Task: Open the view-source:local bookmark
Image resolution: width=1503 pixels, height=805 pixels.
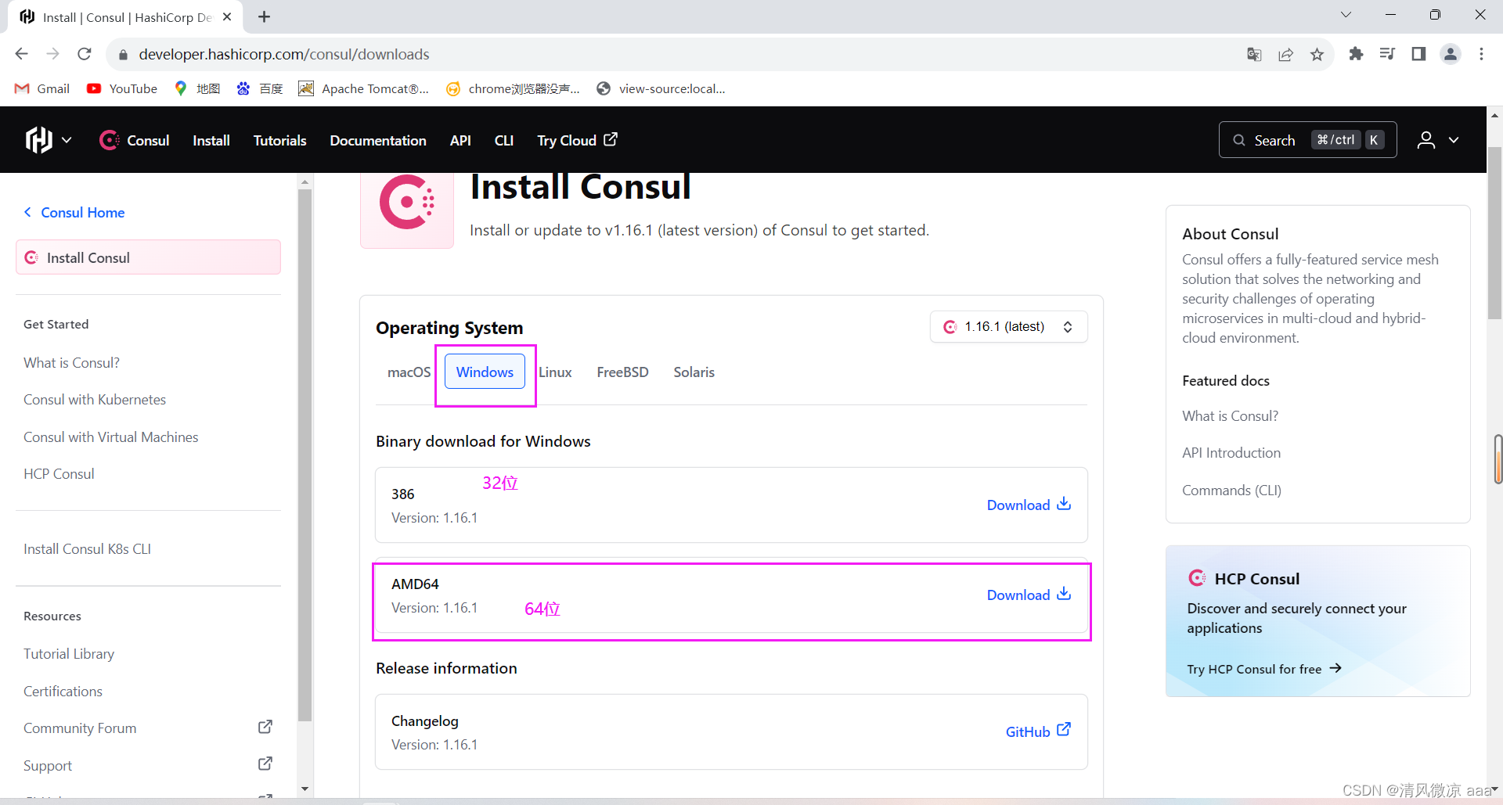Action: [x=661, y=88]
